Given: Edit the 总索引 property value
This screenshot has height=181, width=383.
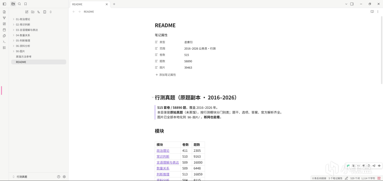Looking at the screenshot, I should point(189,42).
